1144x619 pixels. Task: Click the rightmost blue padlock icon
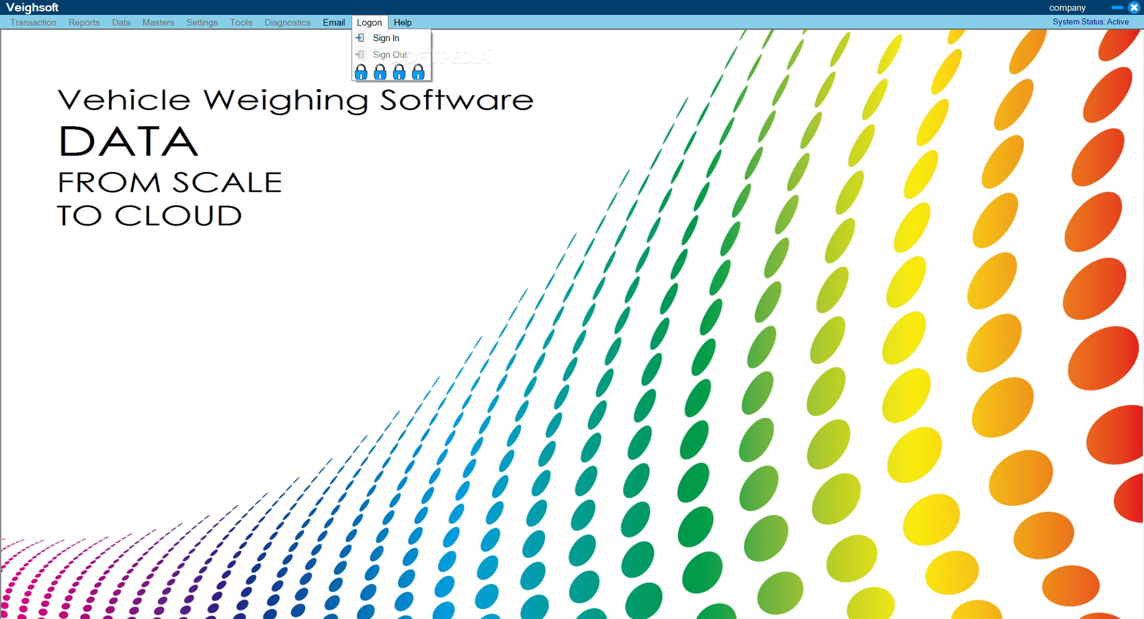[x=418, y=73]
